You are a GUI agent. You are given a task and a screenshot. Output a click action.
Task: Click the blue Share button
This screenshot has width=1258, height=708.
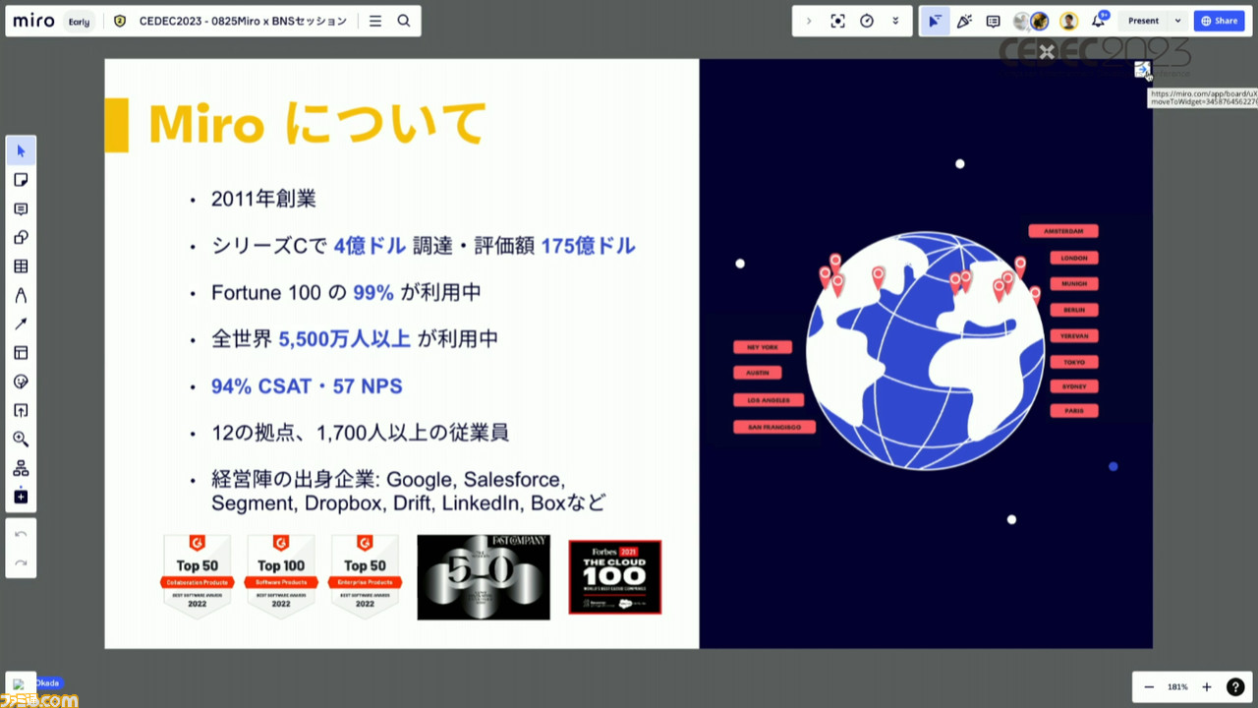[1219, 21]
